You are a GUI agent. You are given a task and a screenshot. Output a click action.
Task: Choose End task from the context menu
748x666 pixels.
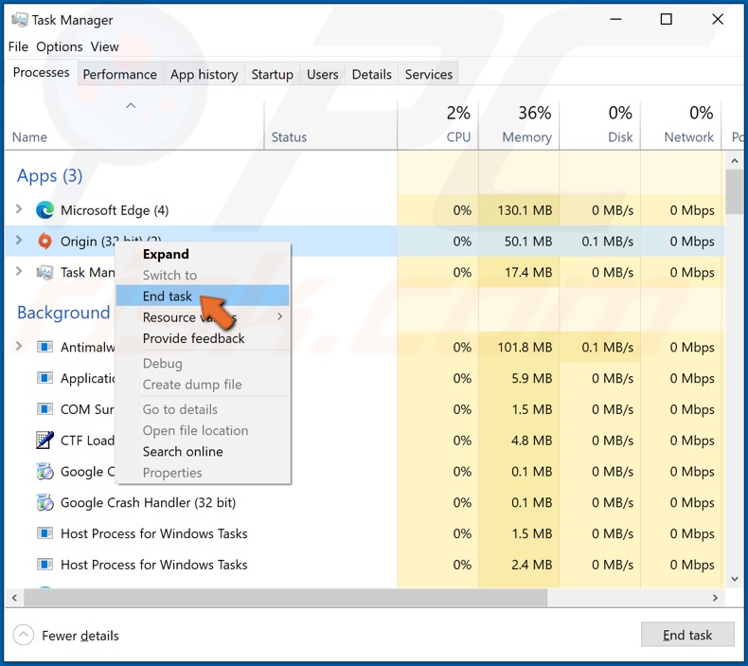pos(168,297)
